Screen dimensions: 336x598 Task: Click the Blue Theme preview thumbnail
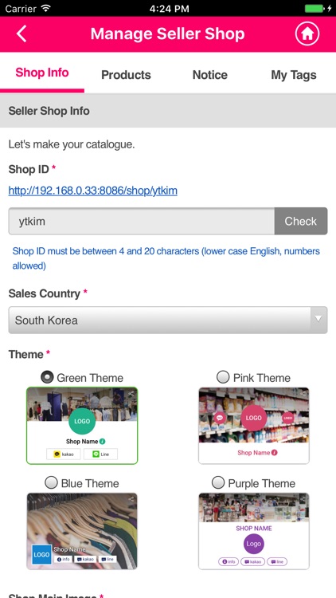82,531
